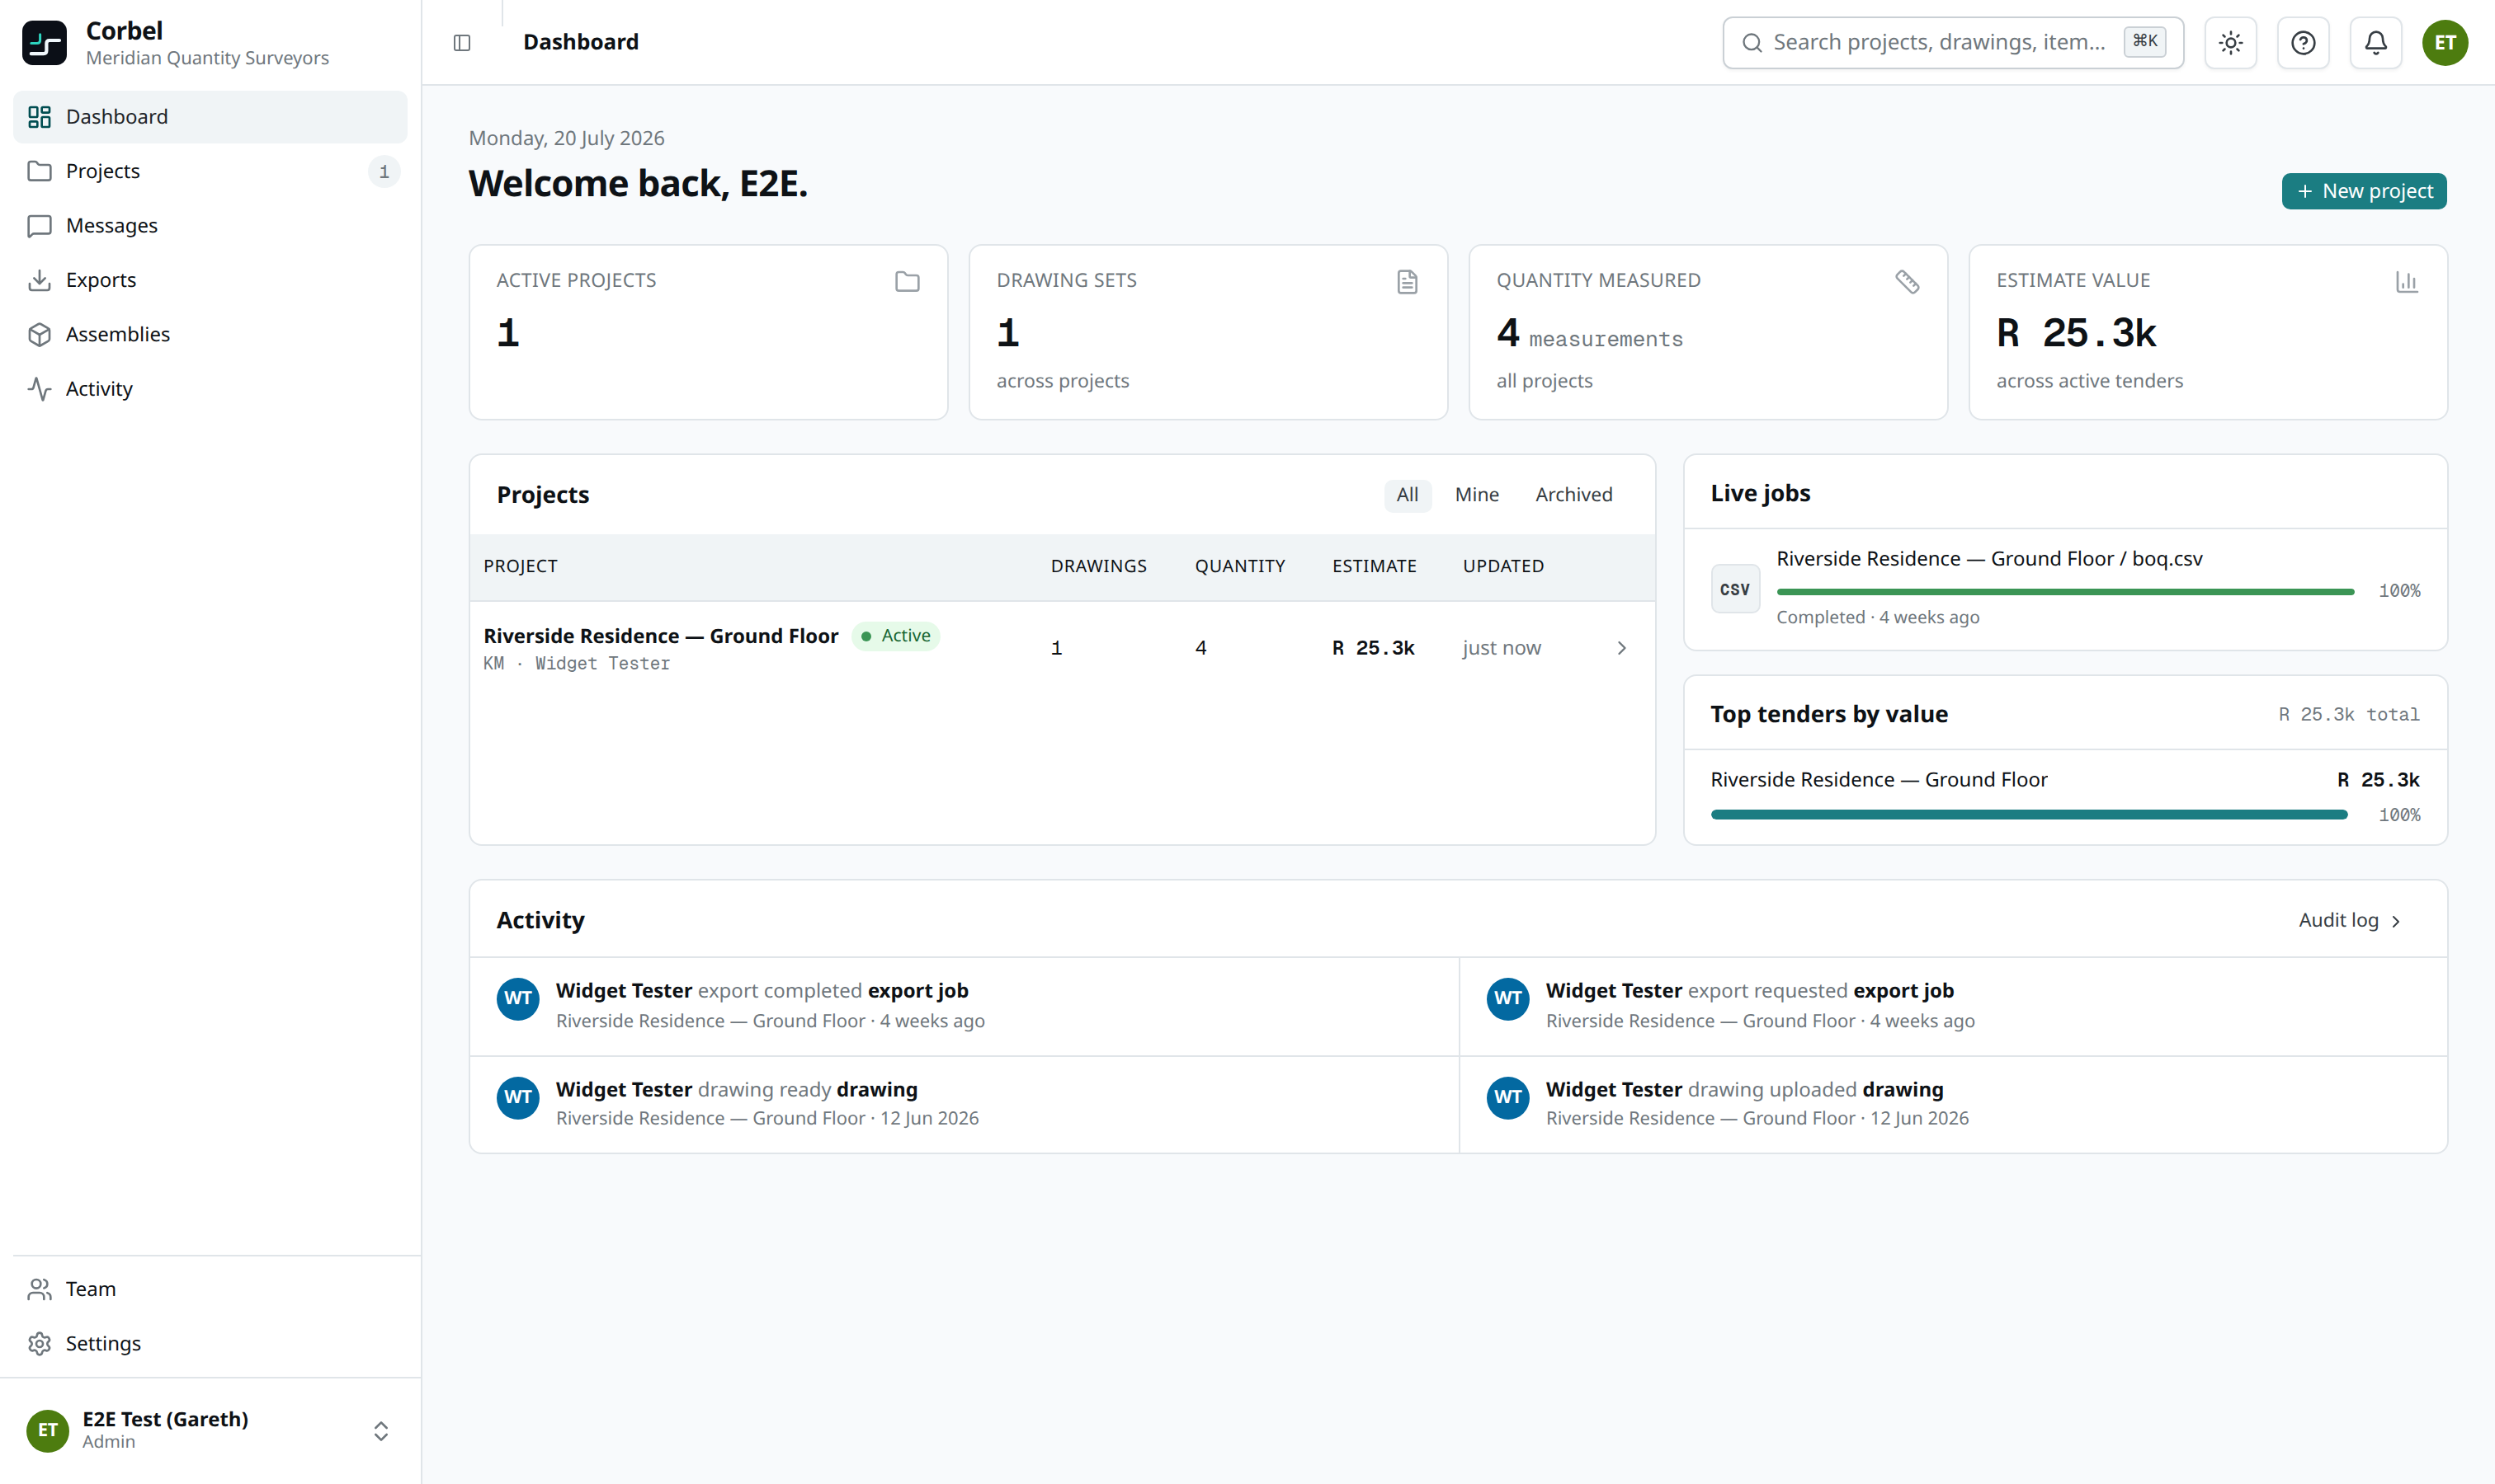Click 'KM · Widget Tester' under project name
This screenshot has height=1484, width=2495.
[x=577, y=664]
